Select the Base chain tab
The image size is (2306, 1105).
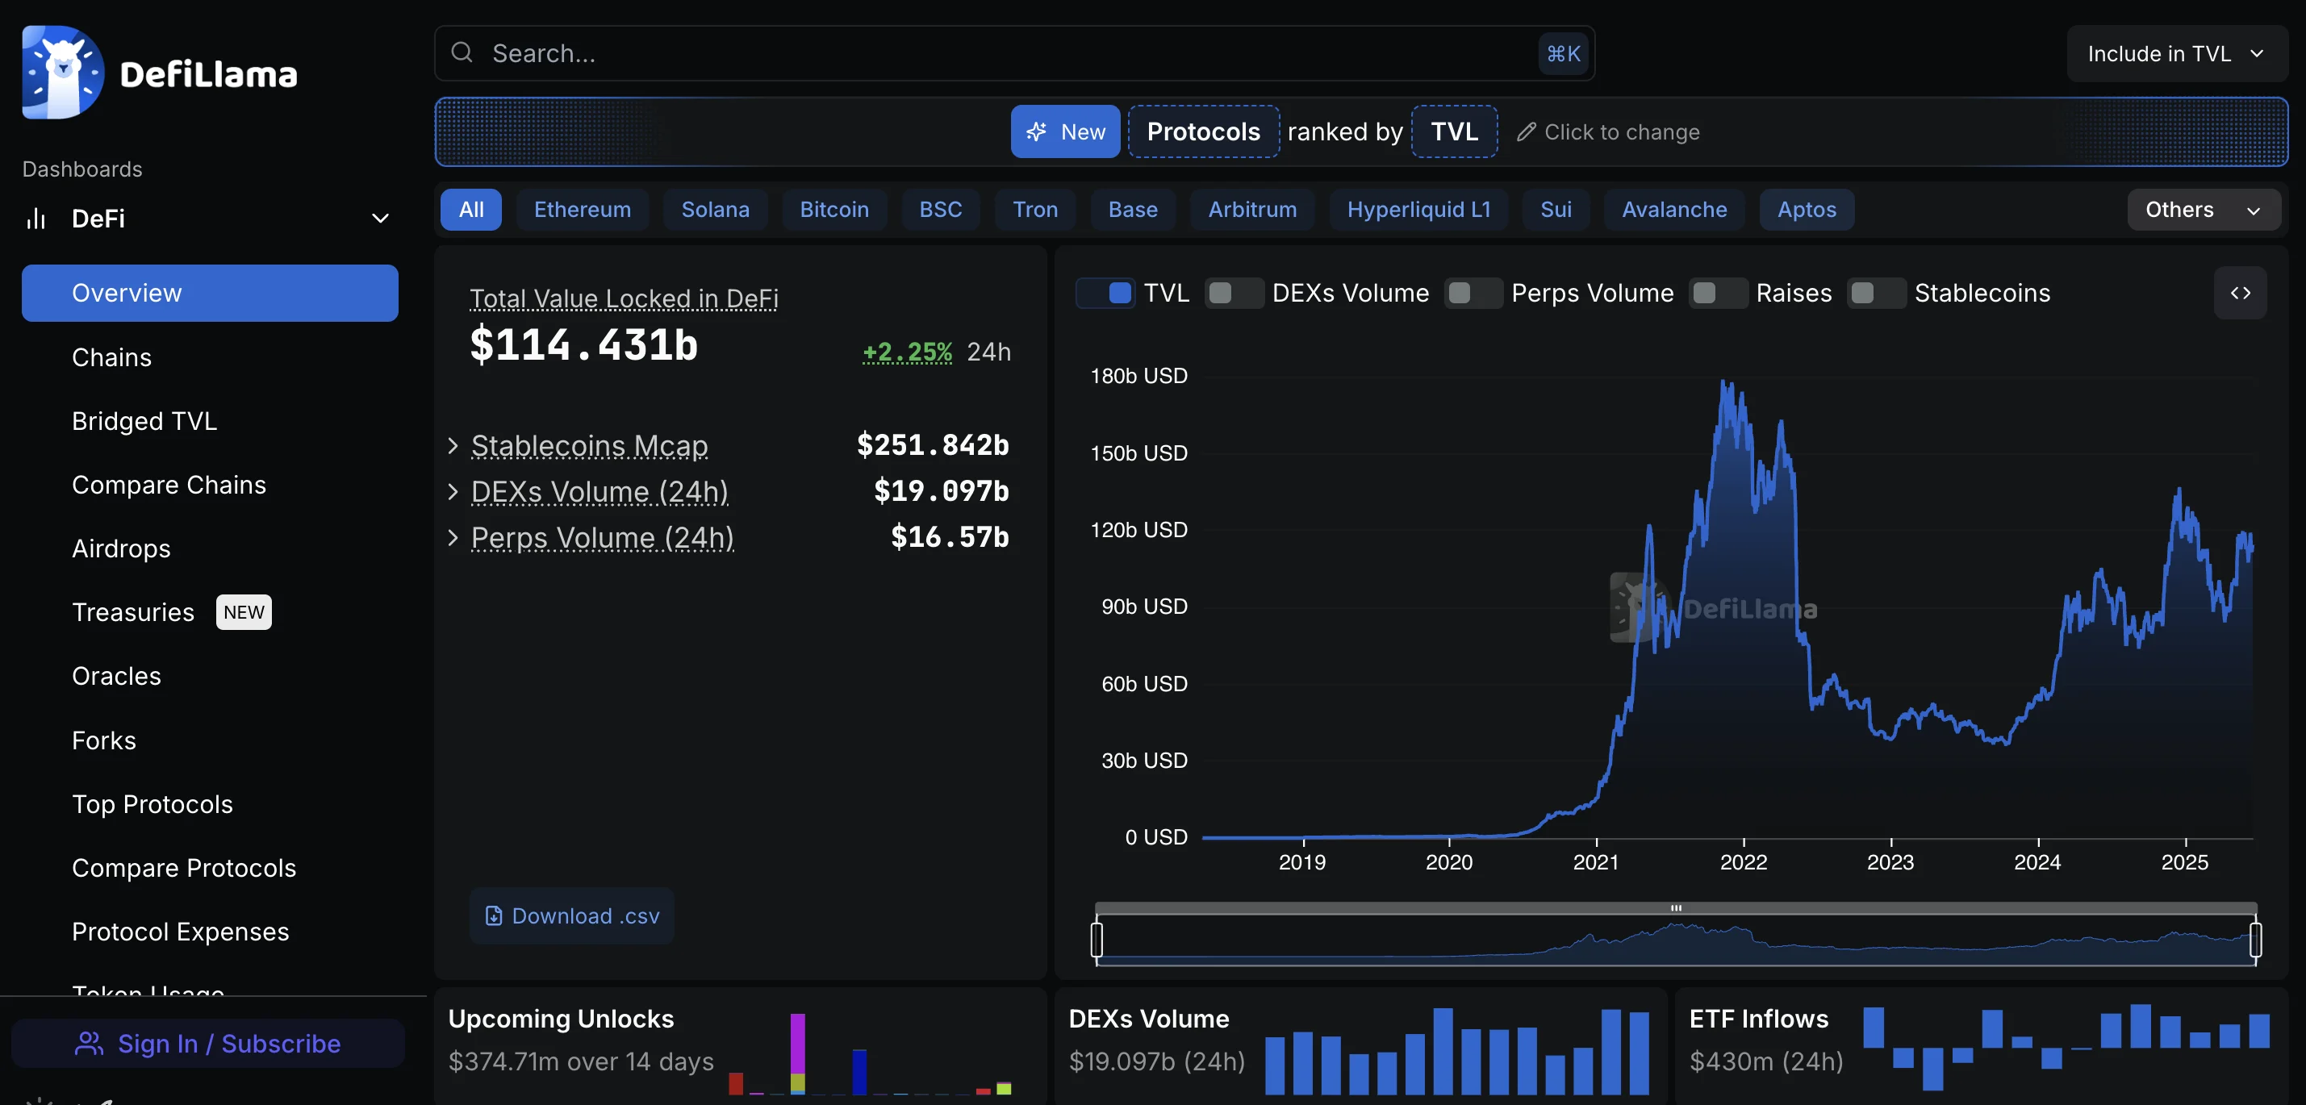pyautogui.click(x=1132, y=210)
